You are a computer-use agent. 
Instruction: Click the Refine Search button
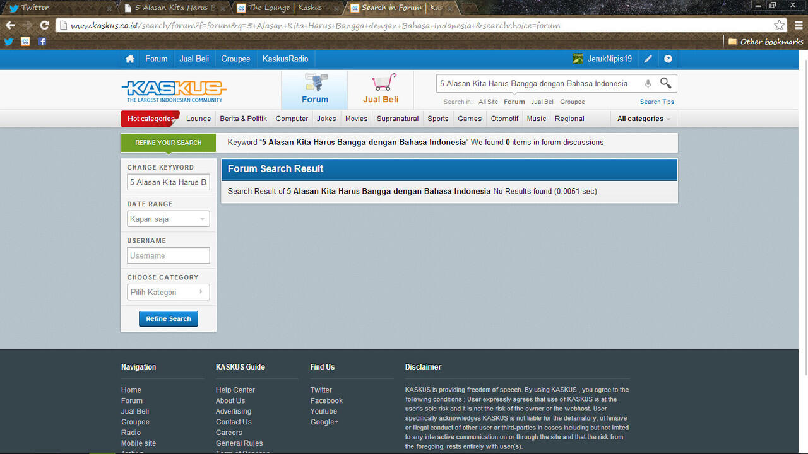(169, 318)
